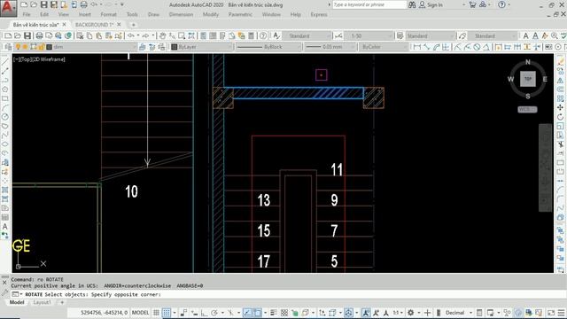Click the WCS label below the ViewCube
Image resolution: width=567 pixels, height=319 pixels.
(x=527, y=109)
